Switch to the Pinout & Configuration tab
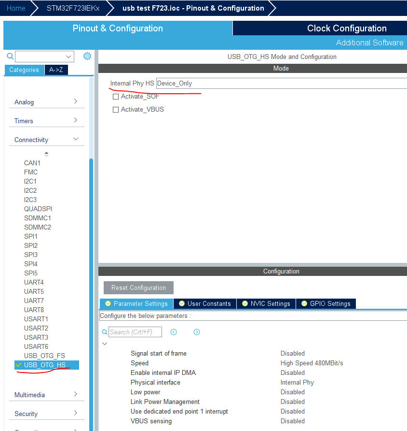 (x=118, y=29)
